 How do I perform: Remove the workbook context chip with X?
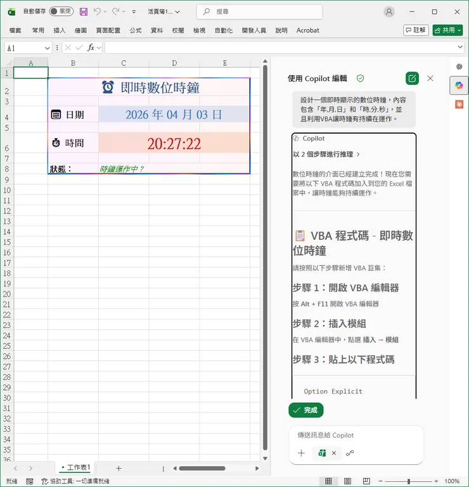pyautogui.click(x=334, y=453)
